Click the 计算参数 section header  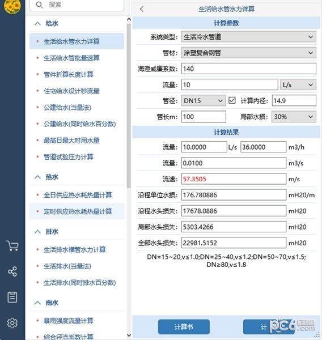[x=226, y=23]
